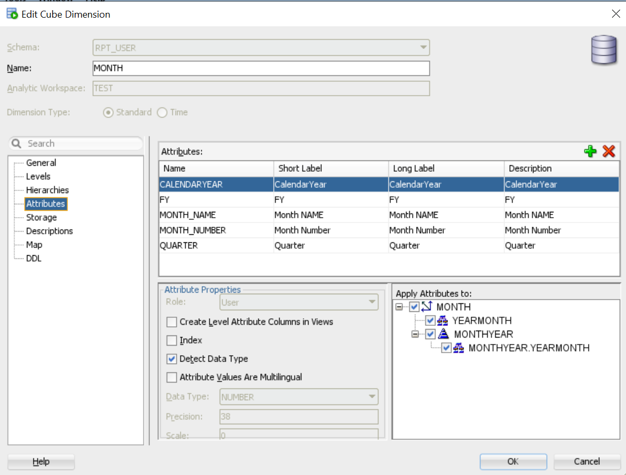Open the Hierarchies section in left panel
626x475 pixels.
point(47,190)
